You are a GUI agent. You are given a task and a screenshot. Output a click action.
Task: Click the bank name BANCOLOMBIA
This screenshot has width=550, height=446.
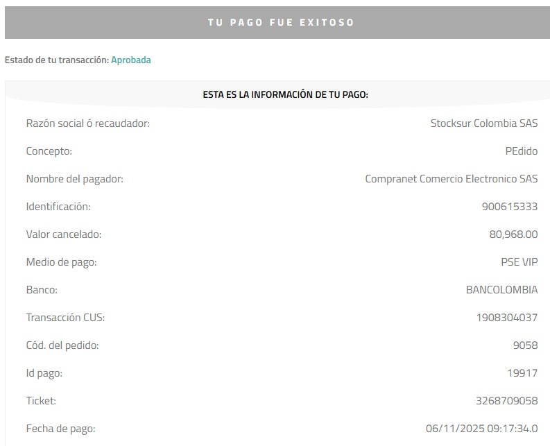click(x=501, y=290)
